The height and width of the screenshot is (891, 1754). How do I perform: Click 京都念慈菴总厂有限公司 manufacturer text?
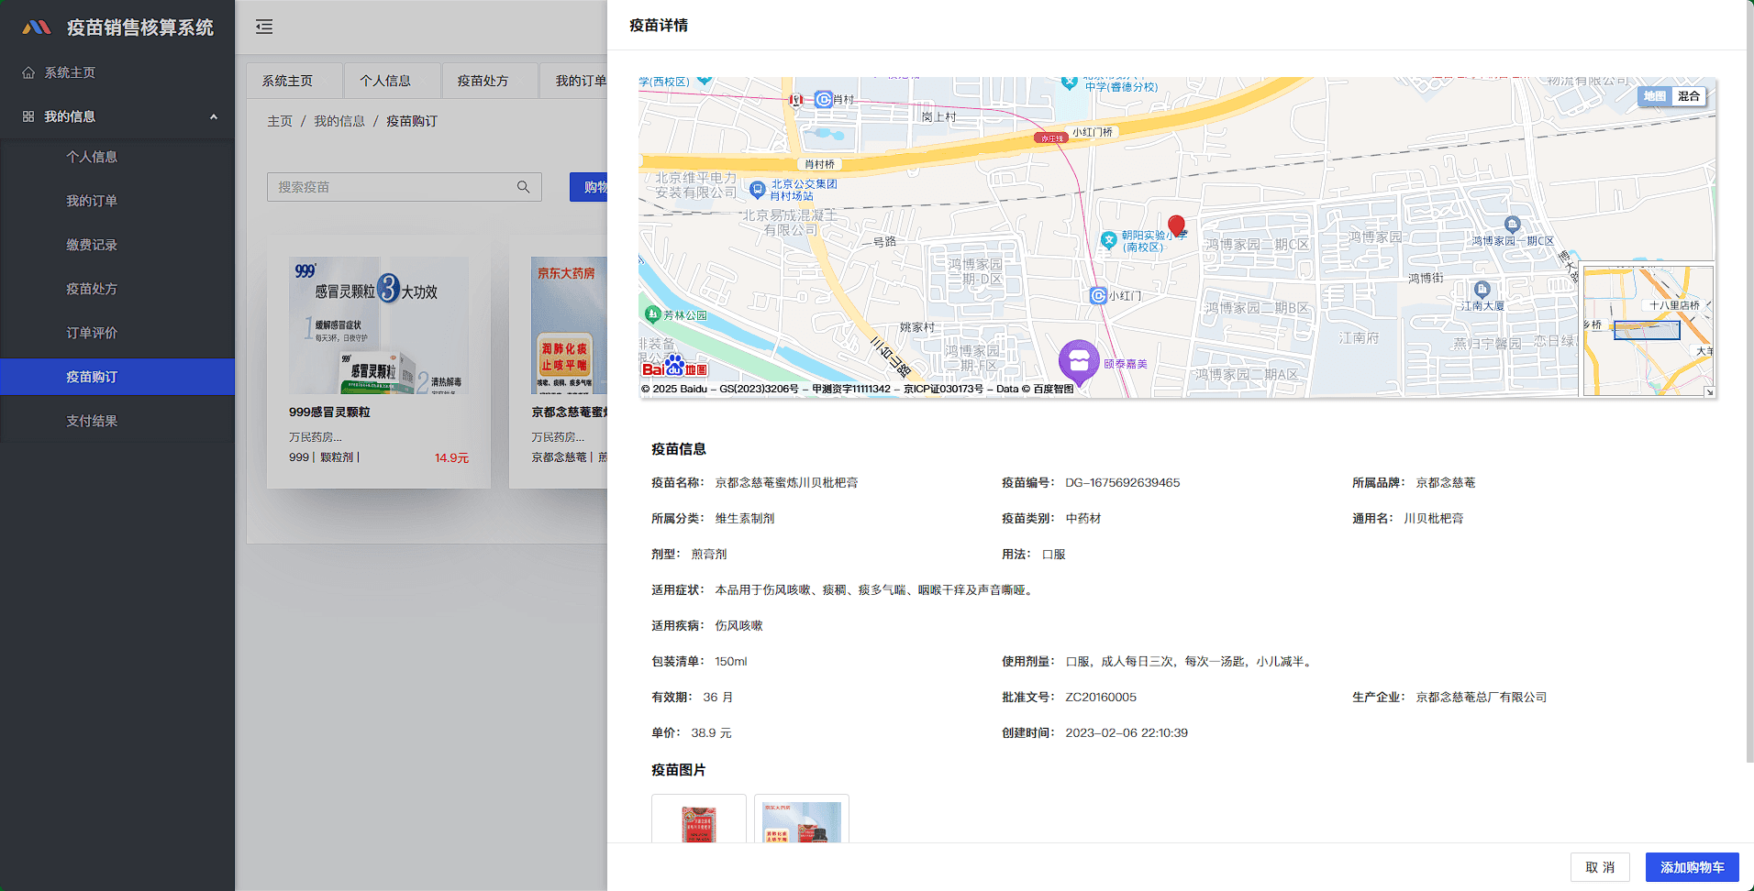(x=1481, y=698)
